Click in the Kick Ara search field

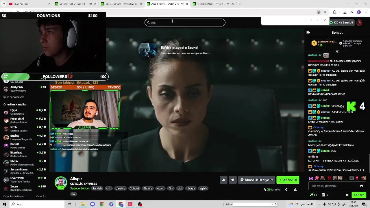(185, 23)
